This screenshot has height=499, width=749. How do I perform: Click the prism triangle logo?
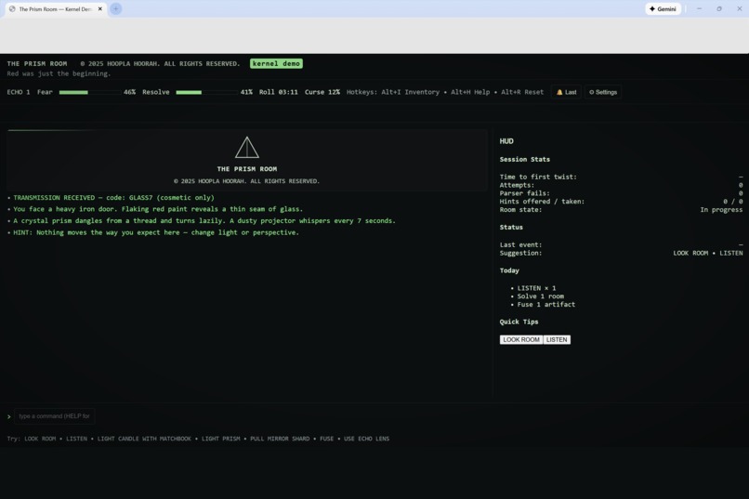(x=247, y=148)
